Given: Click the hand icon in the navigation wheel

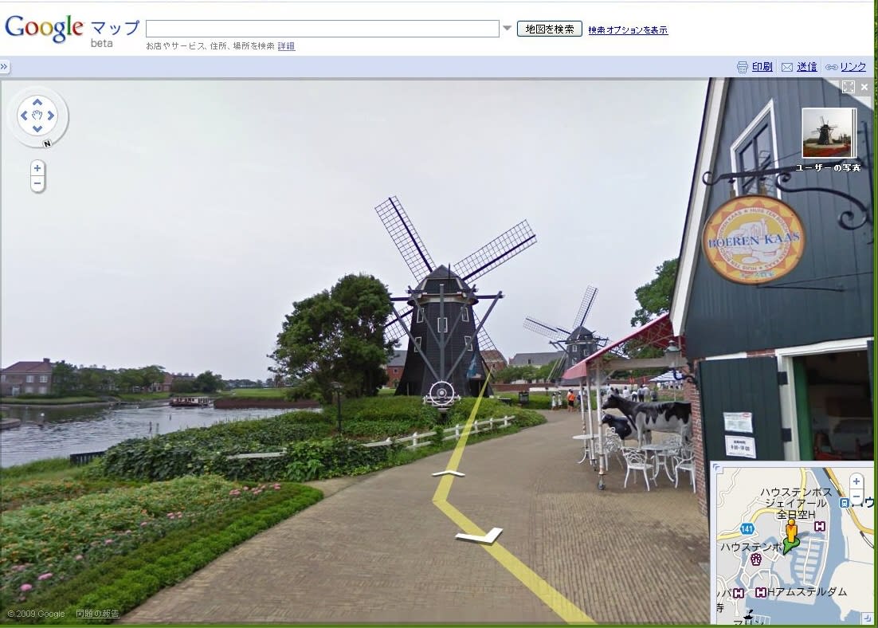Looking at the screenshot, I should pos(37,116).
